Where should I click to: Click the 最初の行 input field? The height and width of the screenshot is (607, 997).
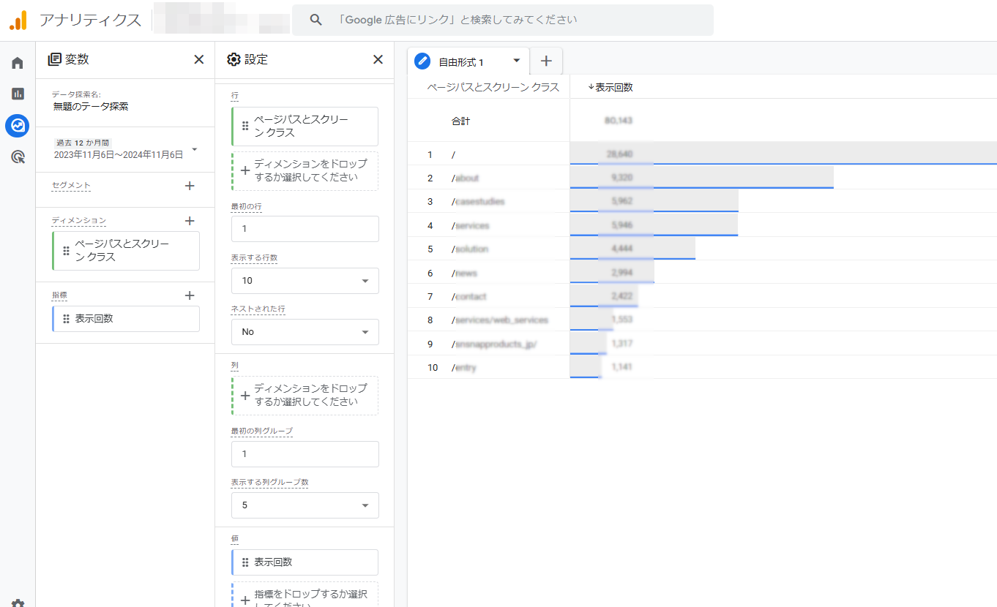[305, 229]
